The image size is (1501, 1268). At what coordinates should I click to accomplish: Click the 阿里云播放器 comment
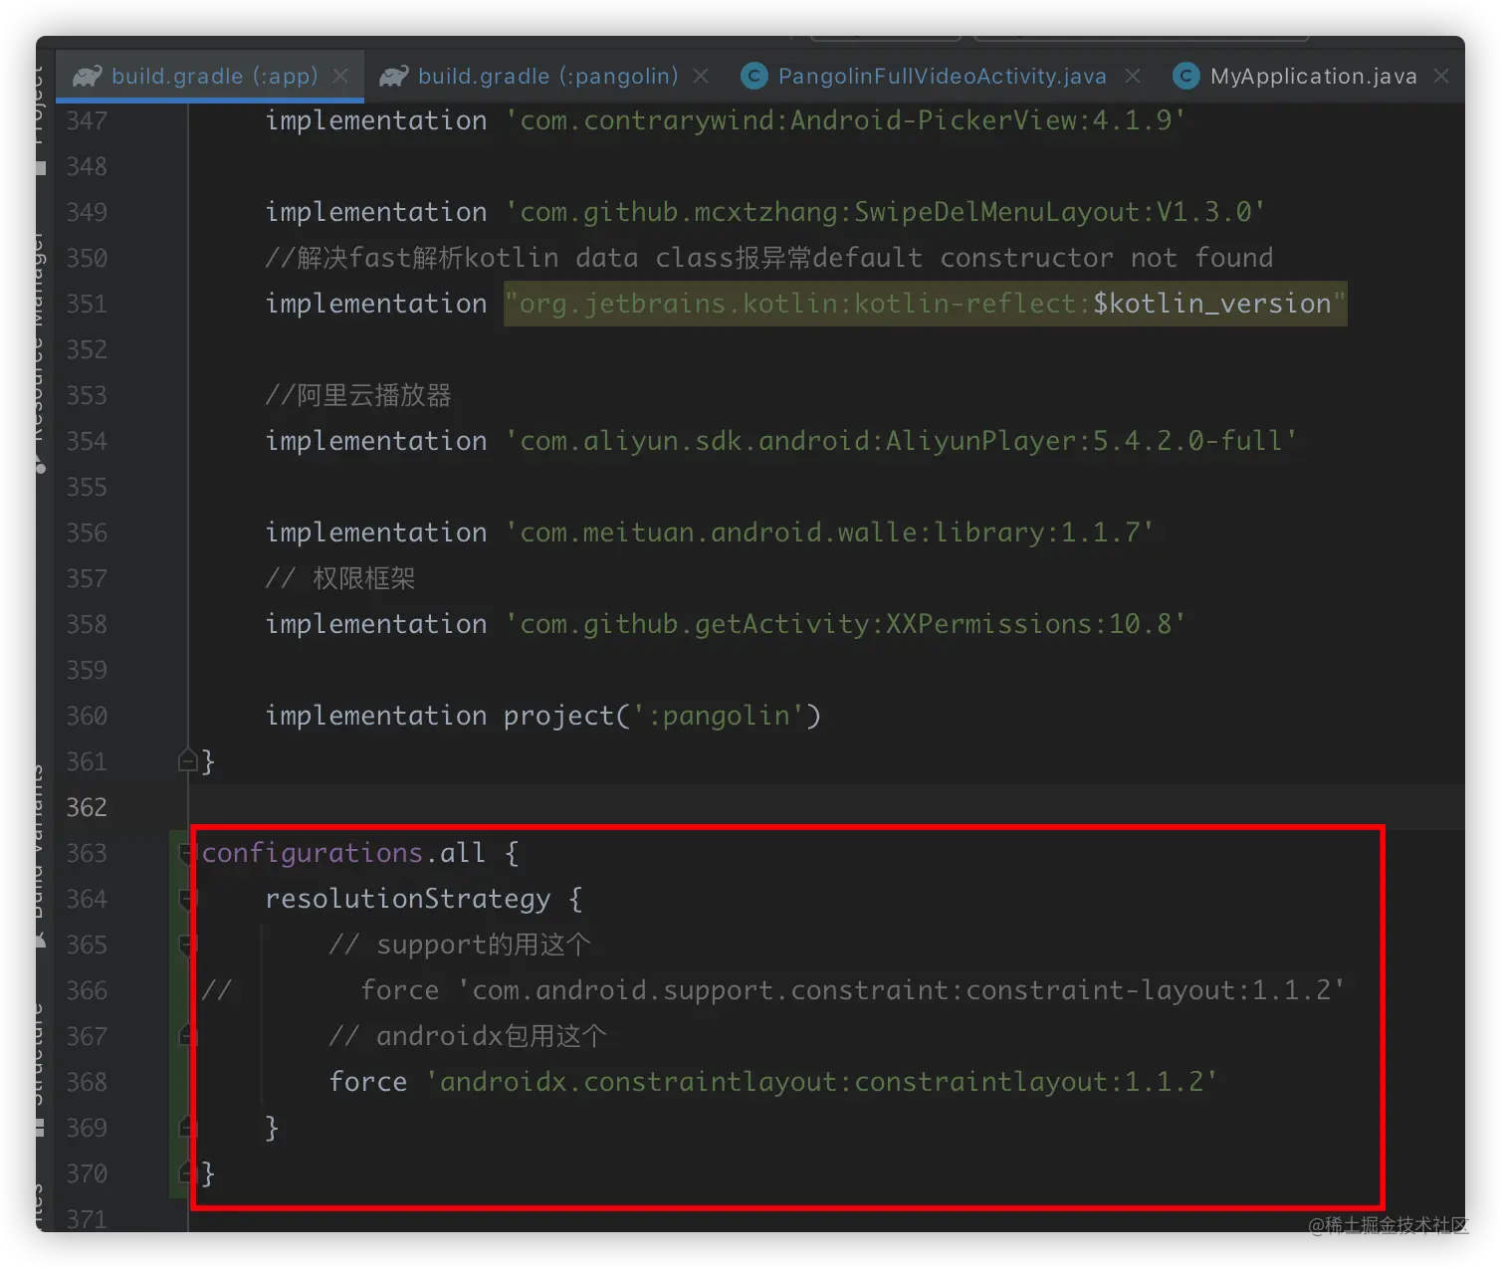click(358, 395)
